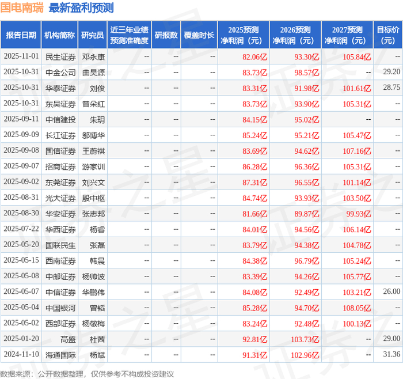Click the 民生证券 institution cell
403x379 pixels.
[60, 57]
